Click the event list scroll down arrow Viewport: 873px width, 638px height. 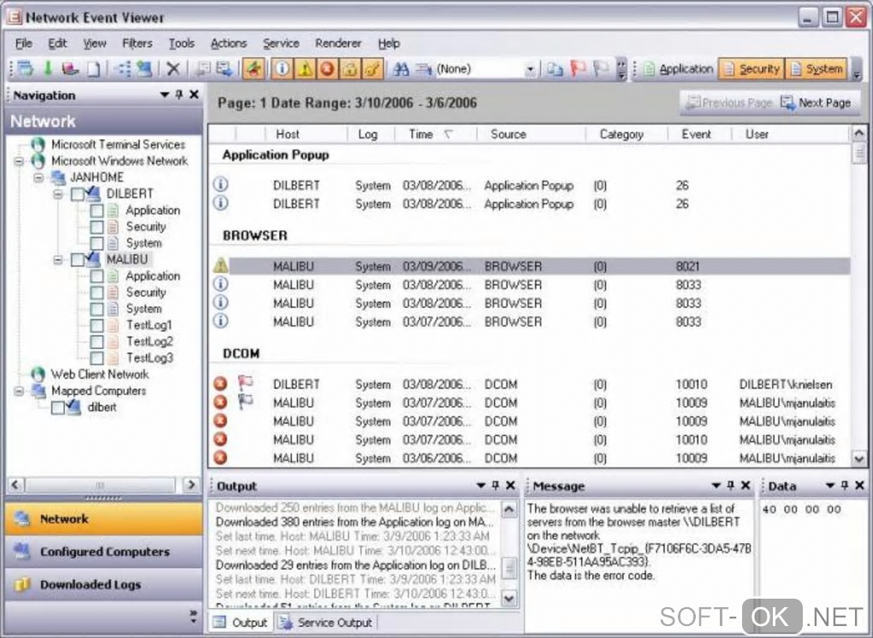pyautogui.click(x=858, y=459)
